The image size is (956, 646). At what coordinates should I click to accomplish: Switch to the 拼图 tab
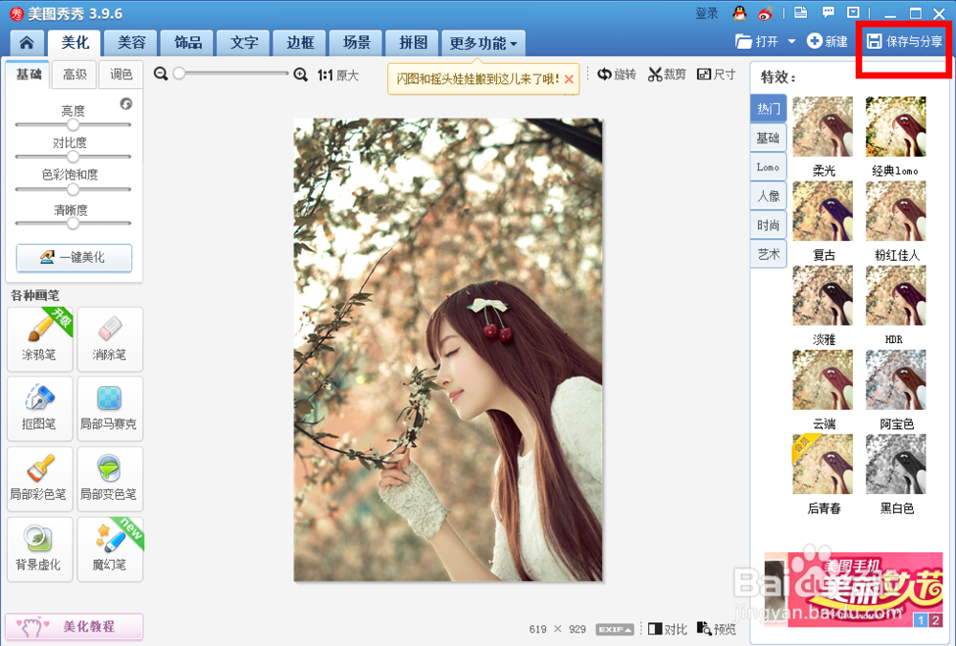coord(413,43)
